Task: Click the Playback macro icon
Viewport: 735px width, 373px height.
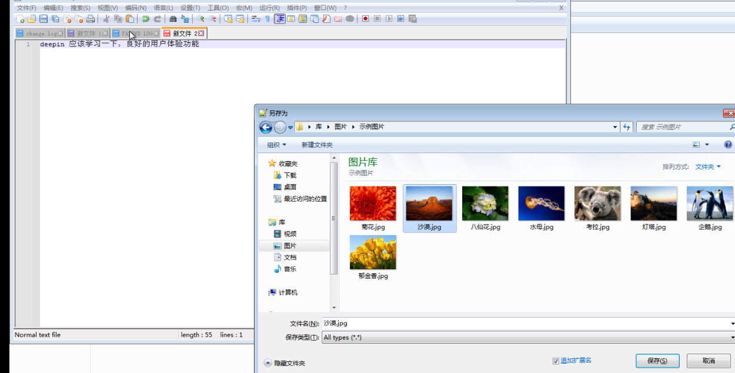Action: click(389, 19)
